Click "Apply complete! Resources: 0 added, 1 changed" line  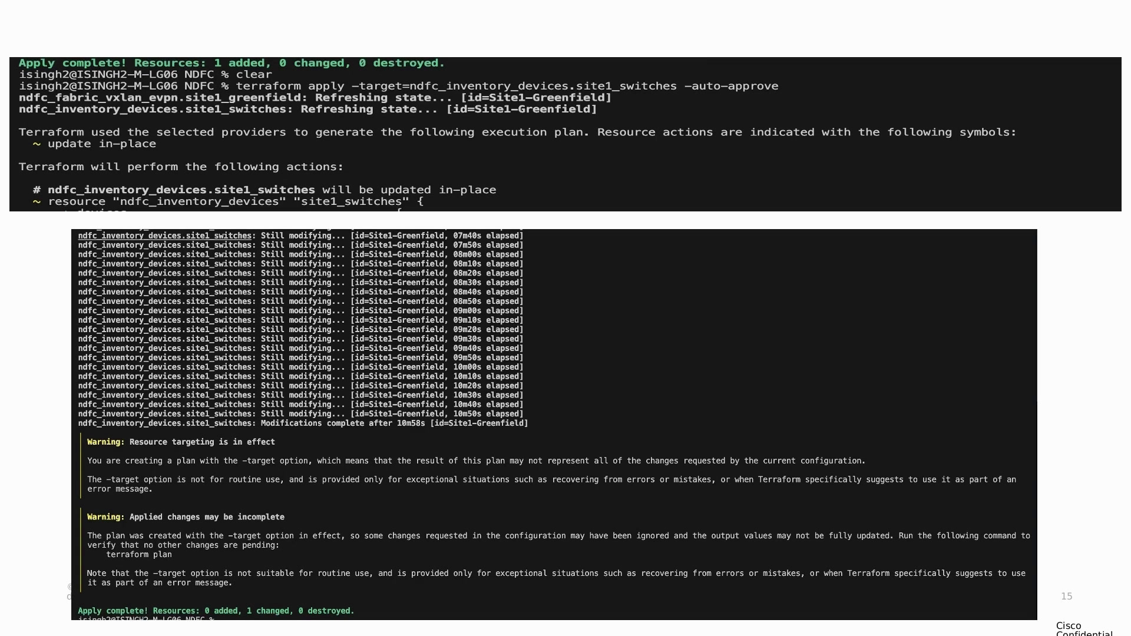[216, 611]
